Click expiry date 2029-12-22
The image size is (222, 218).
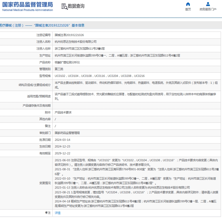tap(62, 153)
